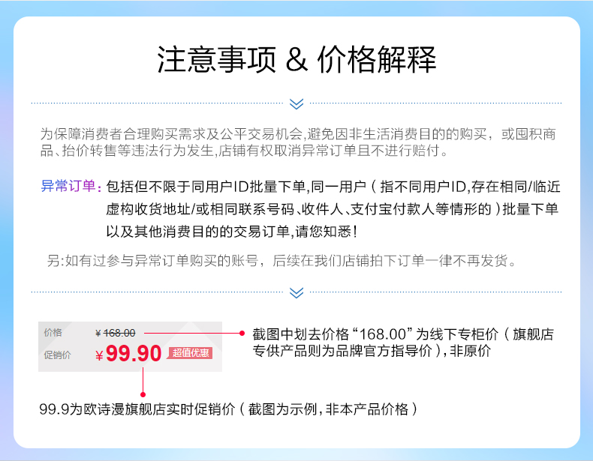
Task: Click the line 包括但不限于同用户ID批量下单
Action: (333, 187)
